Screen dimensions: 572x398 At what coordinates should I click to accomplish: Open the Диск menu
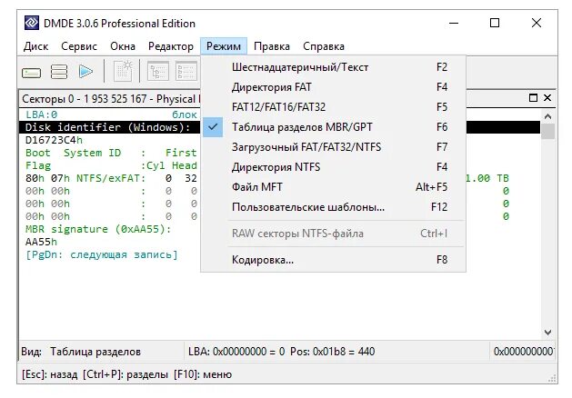[x=35, y=46]
